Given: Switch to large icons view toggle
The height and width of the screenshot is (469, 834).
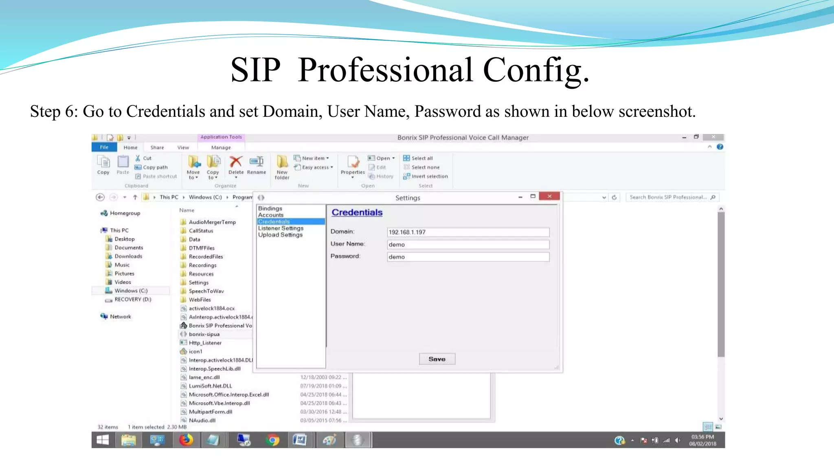Looking at the screenshot, I should coord(718,427).
